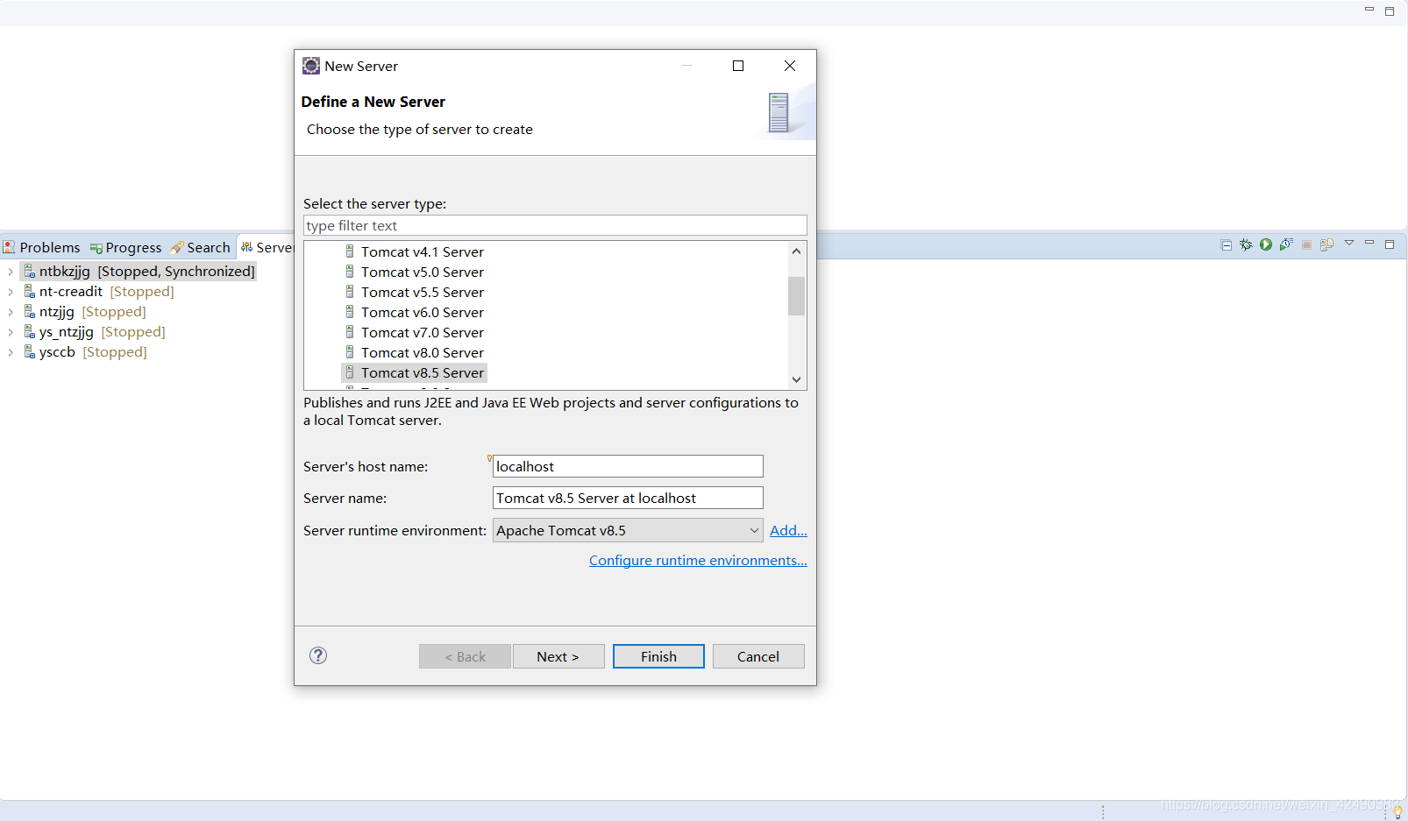Stop the server using the red square icon

tap(1306, 245)
